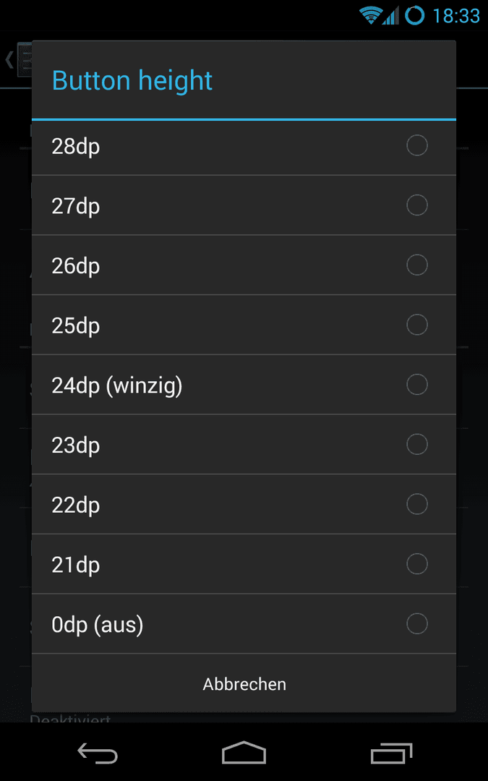
Task: Choose the 0dp (aus) option
Action: pyautogui.click(x=244, y=623)
